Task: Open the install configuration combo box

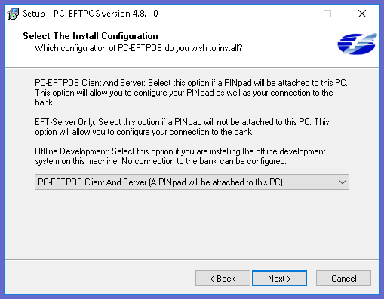Action: point(192,182)
